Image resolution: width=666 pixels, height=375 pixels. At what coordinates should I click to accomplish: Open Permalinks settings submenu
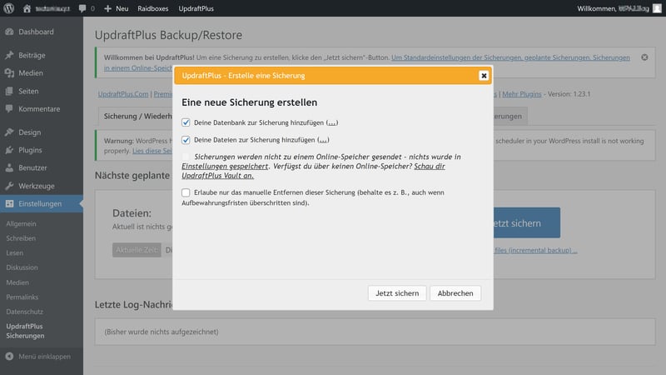[x=22, y=297]
